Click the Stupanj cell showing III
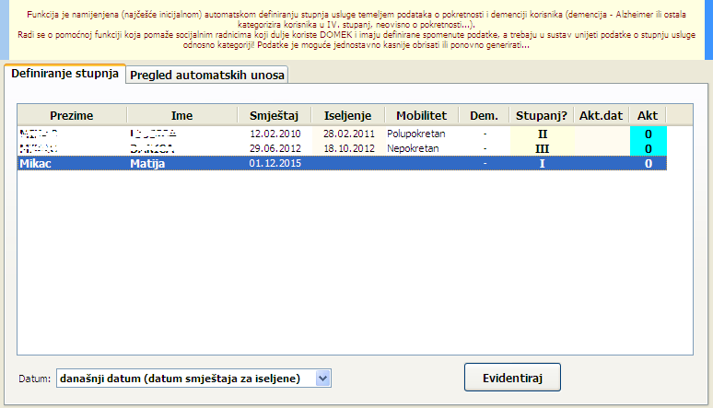 click(541, 148)
